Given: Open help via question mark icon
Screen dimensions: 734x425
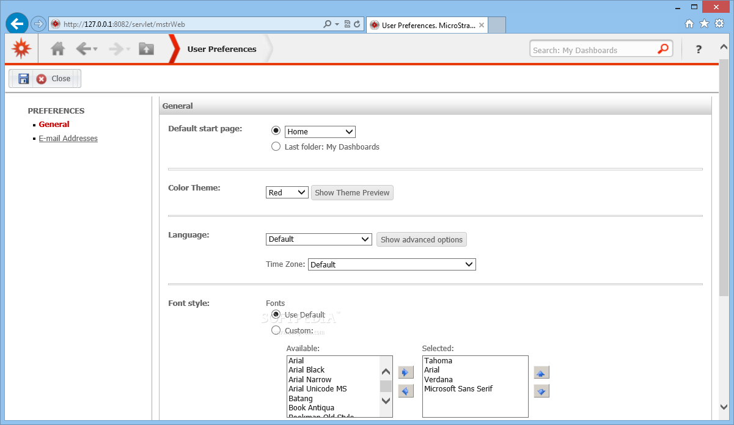Looking at the screenshot, I should tap(699, 49).
